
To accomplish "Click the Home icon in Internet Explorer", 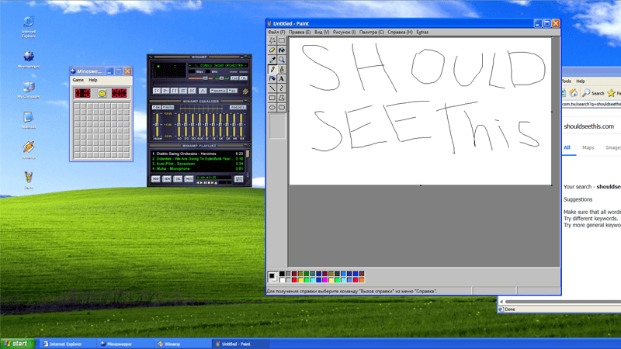I will point(573,93).
